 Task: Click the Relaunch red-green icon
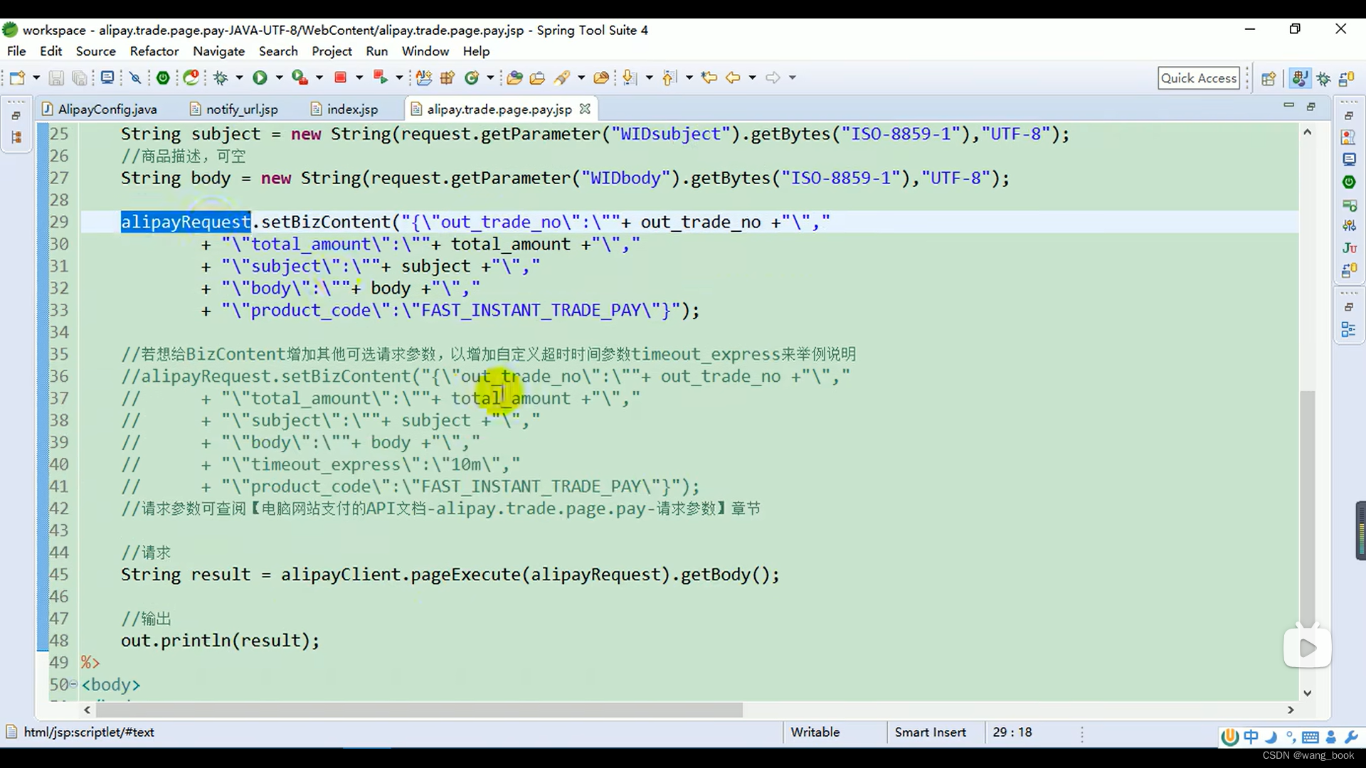(x=380, y=78)
